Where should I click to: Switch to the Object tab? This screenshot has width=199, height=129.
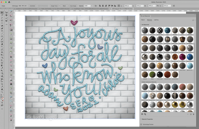(x=143, y=20)
